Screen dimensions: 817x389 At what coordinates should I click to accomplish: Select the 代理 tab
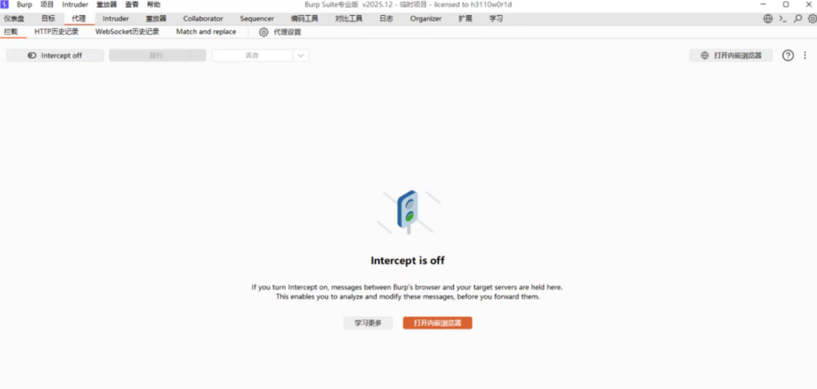[79, 19]
